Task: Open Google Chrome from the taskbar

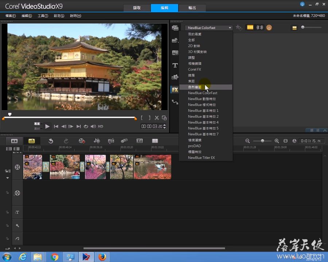Action: 55,257
